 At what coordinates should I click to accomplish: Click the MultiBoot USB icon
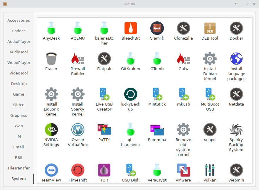(210, 94)
